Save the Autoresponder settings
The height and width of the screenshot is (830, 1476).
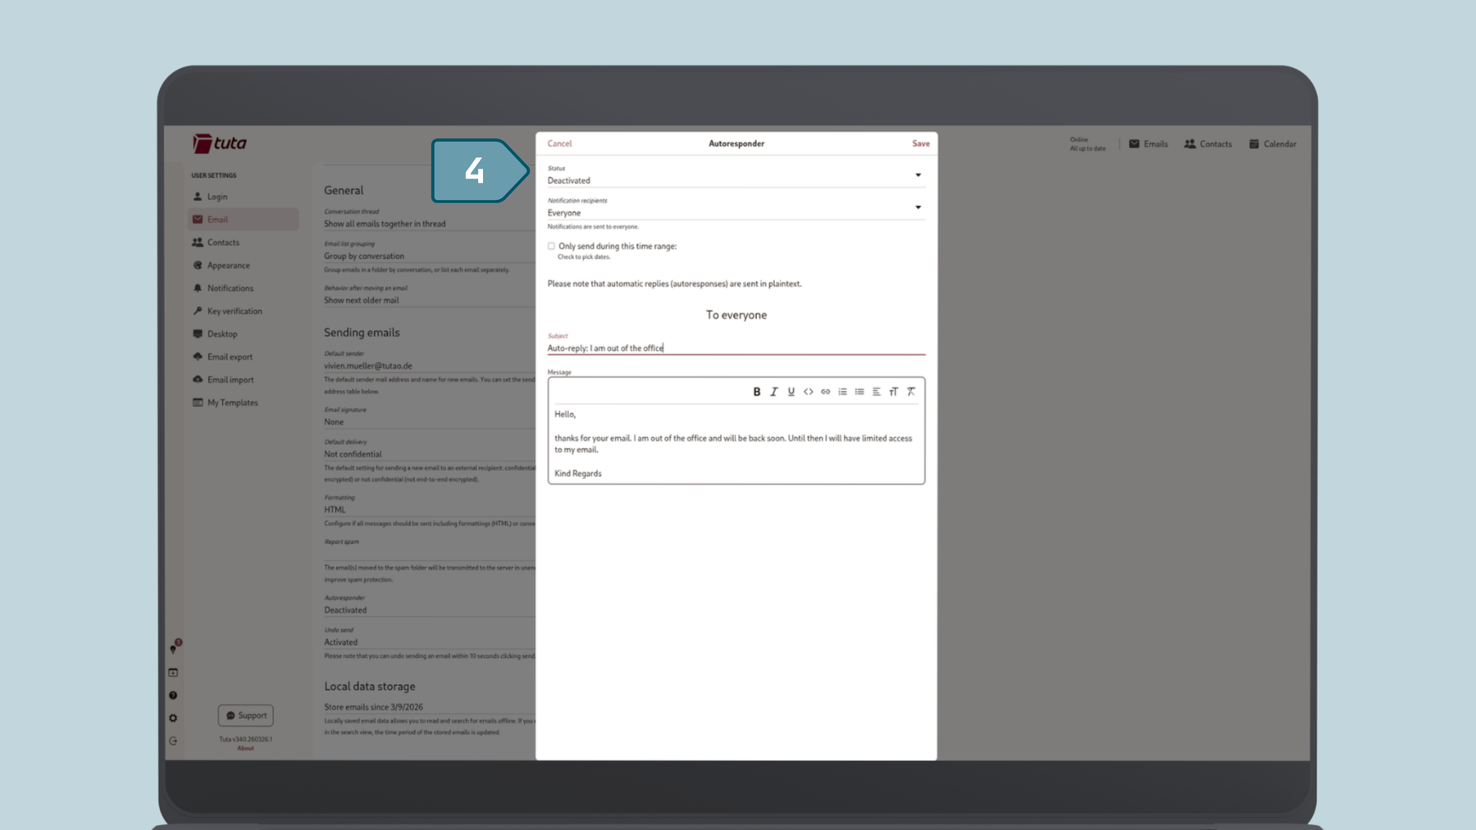tap(920, 143)
